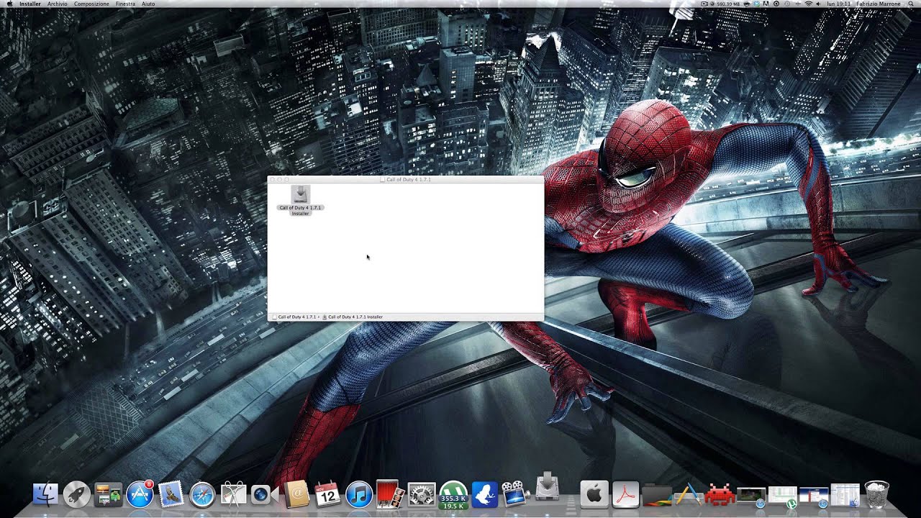Open the Finestra menu
The width and height of the screenshot is (921, 518).
point(125,4)
